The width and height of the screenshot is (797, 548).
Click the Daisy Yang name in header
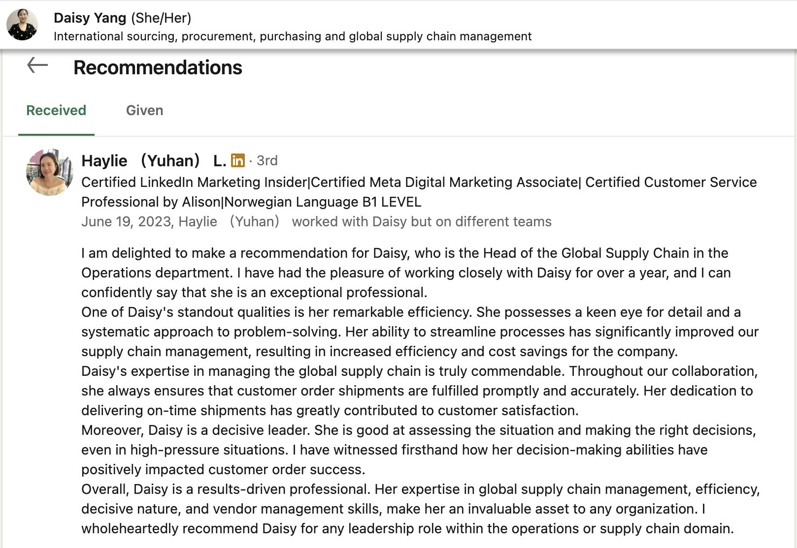pos(90,18)
